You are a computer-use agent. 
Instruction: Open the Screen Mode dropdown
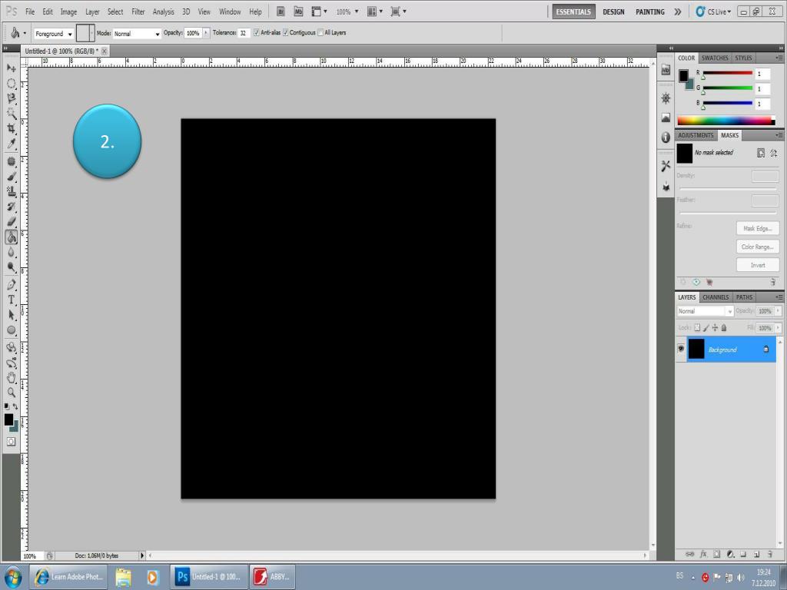tap(398, 12)
